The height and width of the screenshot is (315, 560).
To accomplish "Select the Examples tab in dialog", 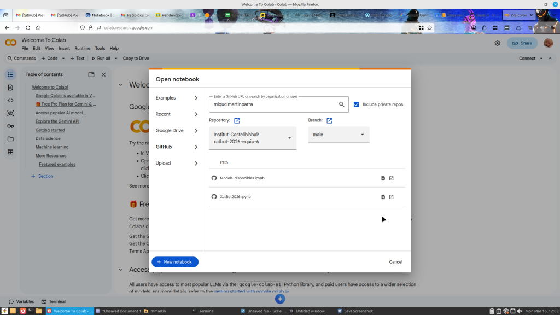I will click(176, 98).
